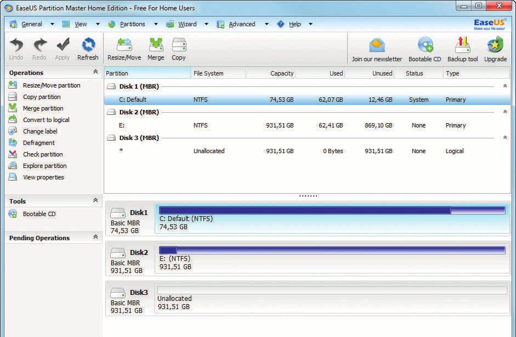
Task: Open the General menu dropdown arrow
Action: [x=52, y=24]
